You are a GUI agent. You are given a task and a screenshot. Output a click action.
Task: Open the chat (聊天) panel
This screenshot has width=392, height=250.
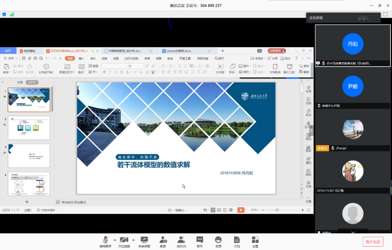pyautogui.click(x=200, y=240)
